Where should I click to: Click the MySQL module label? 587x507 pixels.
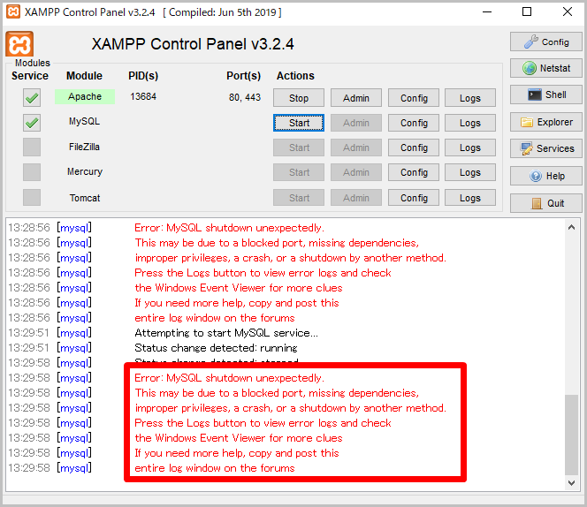(x=84, y=121)
